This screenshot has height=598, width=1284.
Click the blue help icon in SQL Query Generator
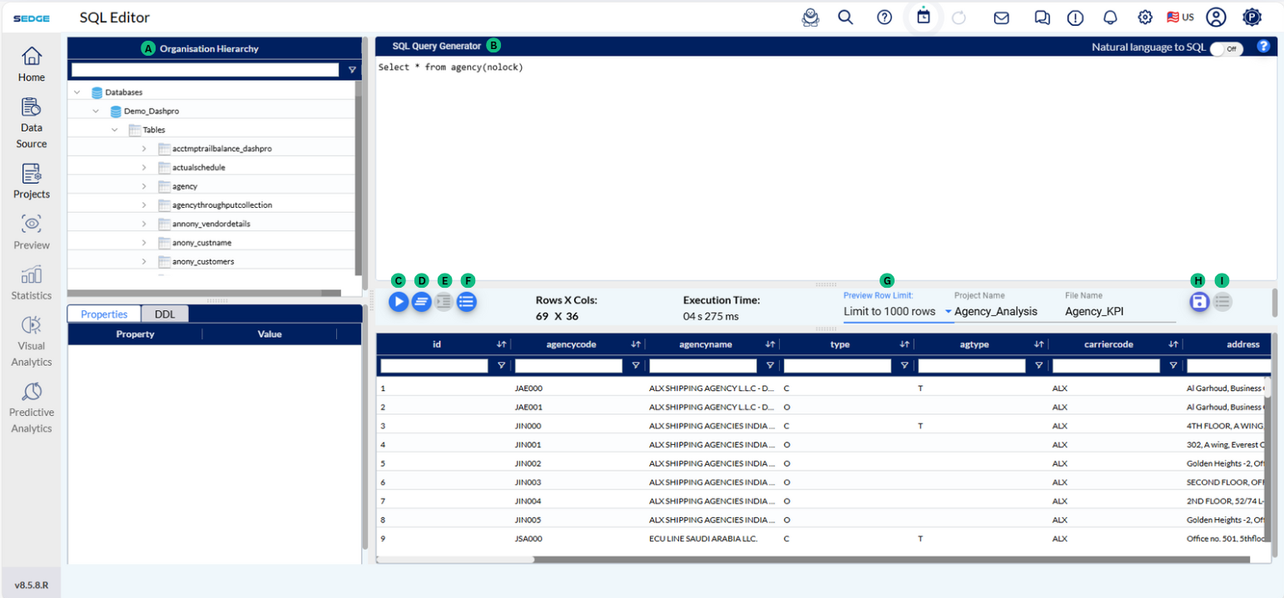(x=1263, y=47)
